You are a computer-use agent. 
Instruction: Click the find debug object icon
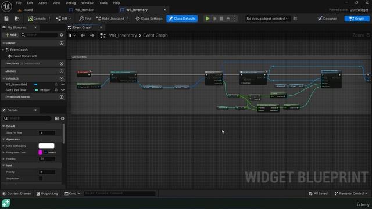pyautogui.click(x=295, y=19)
